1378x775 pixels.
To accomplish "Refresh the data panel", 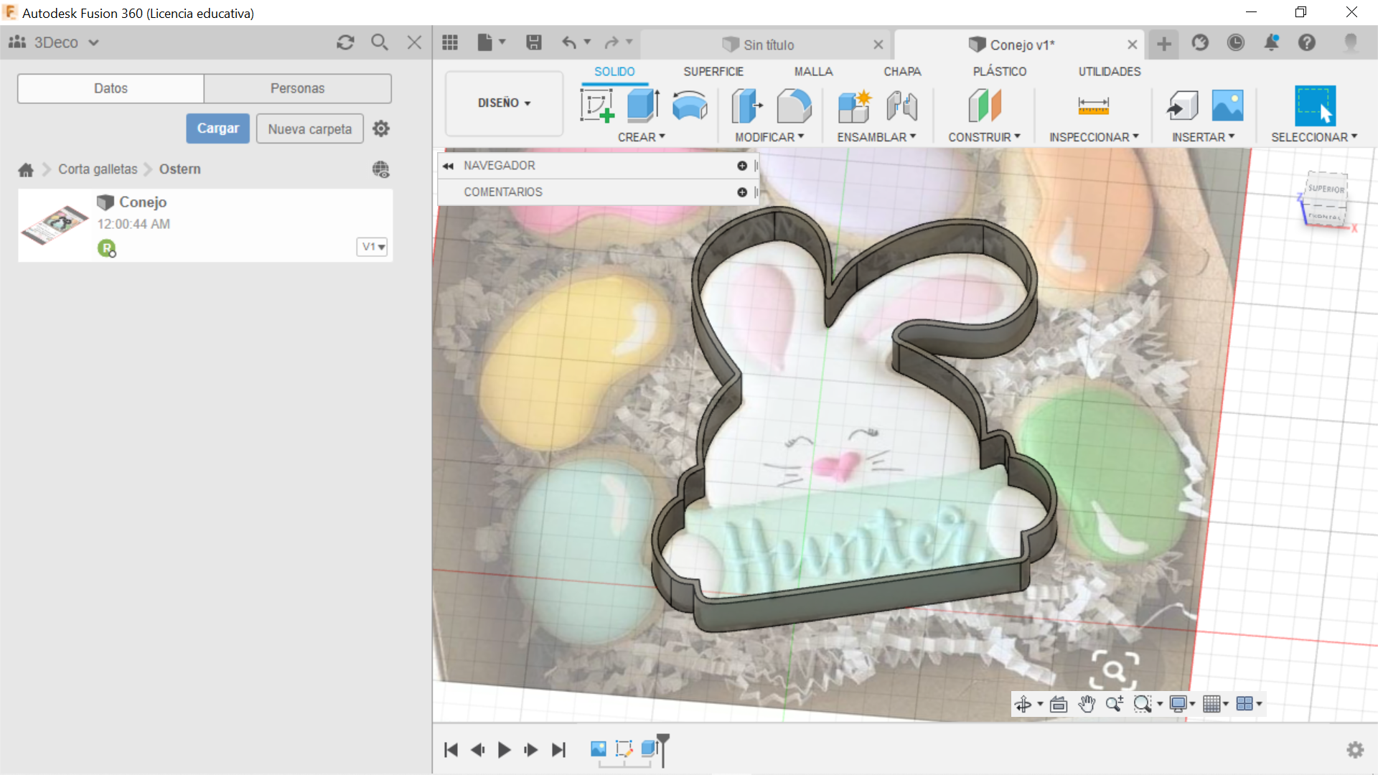I will pyautogui.click(x=345, y=42).
